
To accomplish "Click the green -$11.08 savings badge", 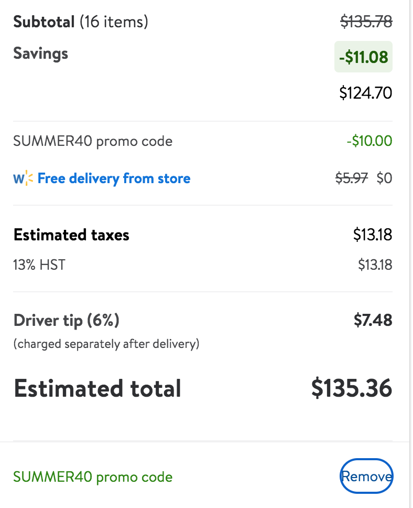I will (x=363, y=57).
